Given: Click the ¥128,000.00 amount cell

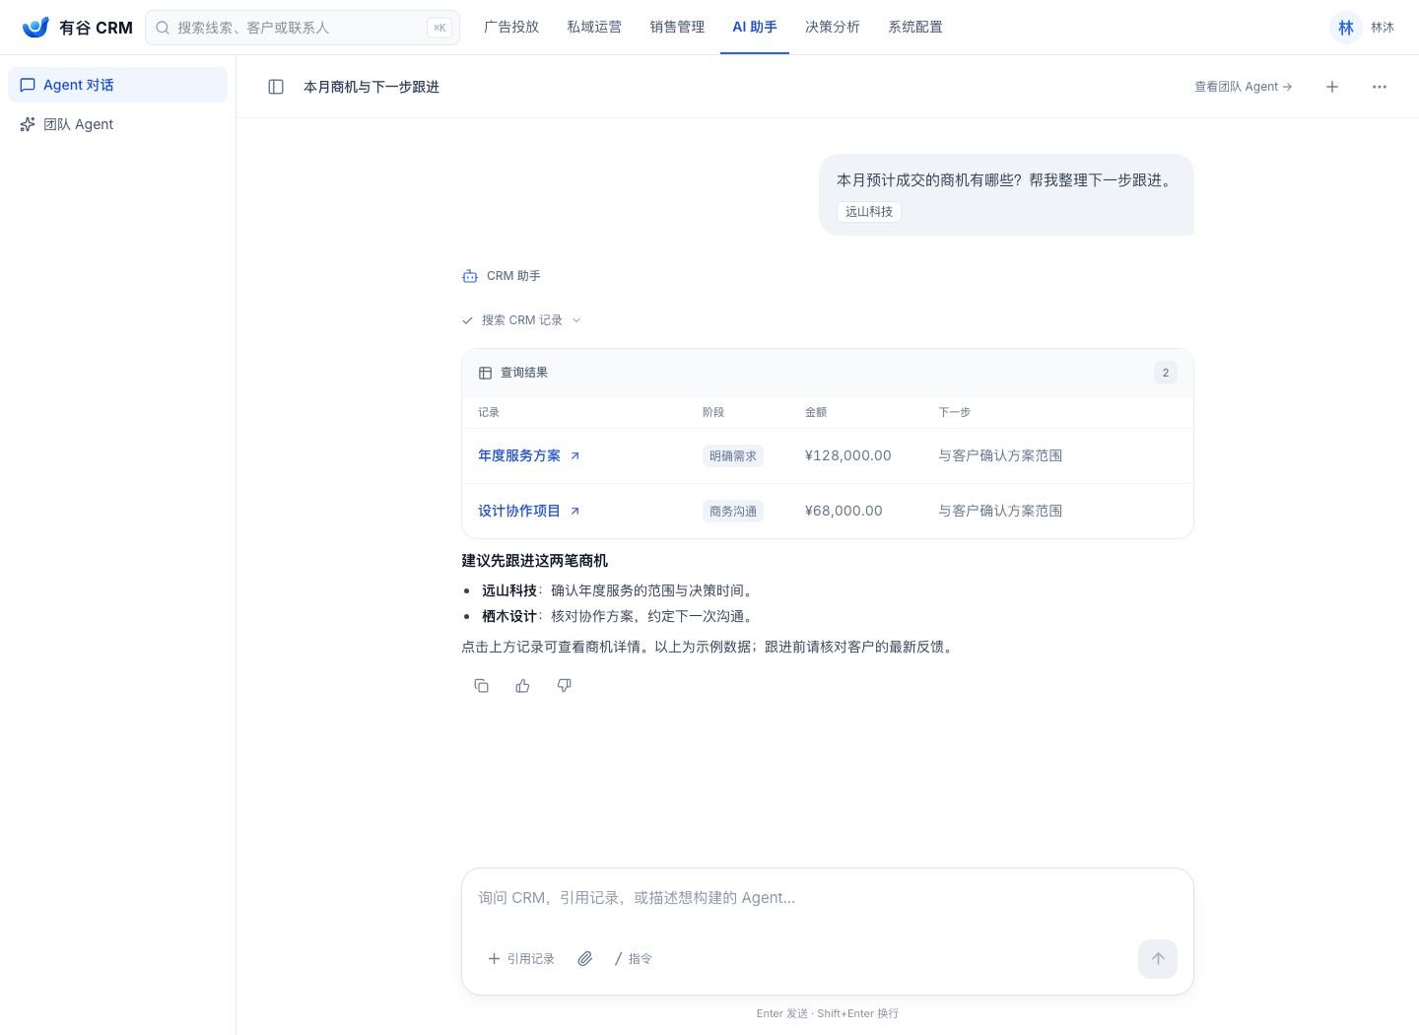Looking at the screenshot, I should [848, 455].
